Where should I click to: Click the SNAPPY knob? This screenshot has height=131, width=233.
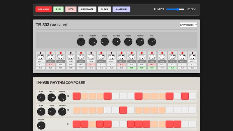click(62, 111)
